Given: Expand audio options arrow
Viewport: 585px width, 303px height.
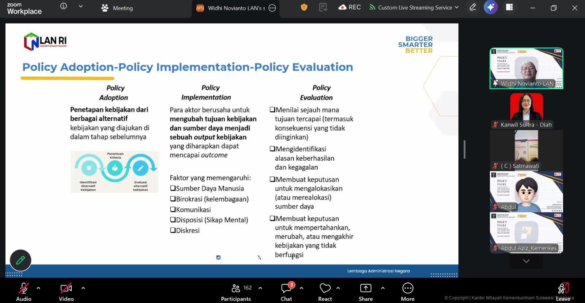Looking at the screenshot, I should (x=38, y=288).
